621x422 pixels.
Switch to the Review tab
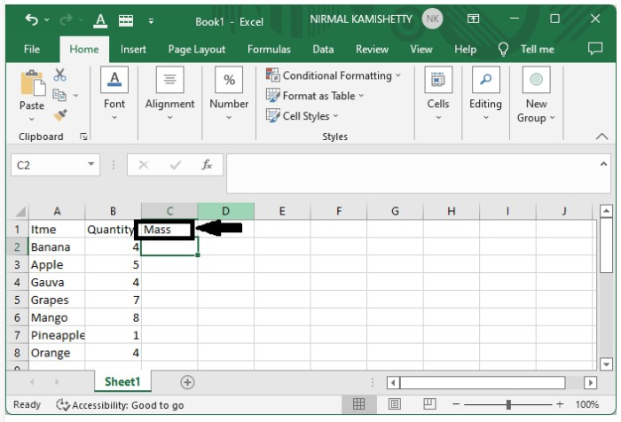[x=372, y=50]
